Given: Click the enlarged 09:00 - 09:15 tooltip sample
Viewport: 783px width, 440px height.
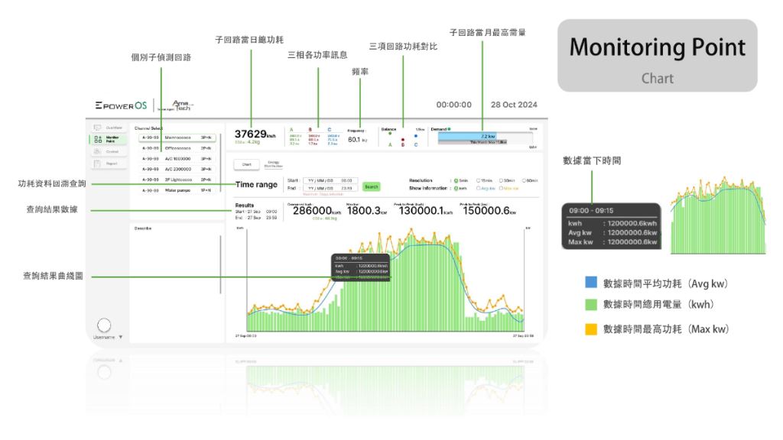Looking at the screenshot, I should coord(611,226).
